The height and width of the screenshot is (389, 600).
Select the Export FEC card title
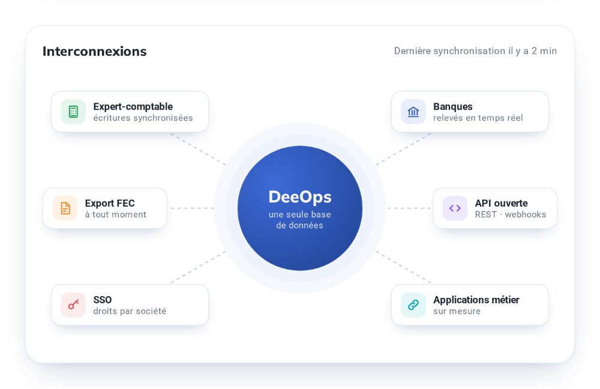point(110,203)
